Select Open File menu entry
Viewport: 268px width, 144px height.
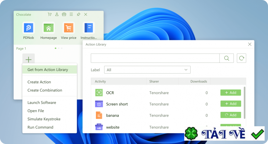[x=36, y=111]
